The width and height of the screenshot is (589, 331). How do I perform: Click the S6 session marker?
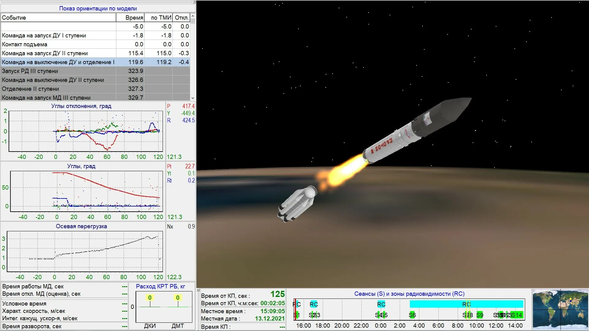(x=412, y=315)
